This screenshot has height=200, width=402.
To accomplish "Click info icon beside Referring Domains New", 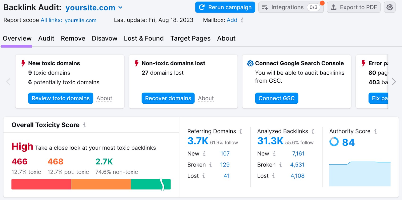I will [204, 154].
